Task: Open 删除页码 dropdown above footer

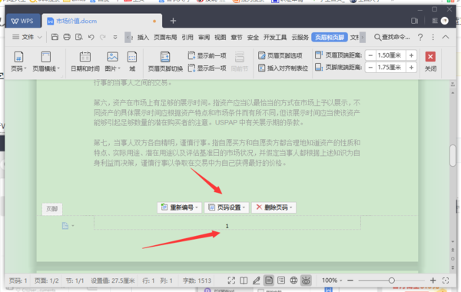Action: tap(274, 207)
